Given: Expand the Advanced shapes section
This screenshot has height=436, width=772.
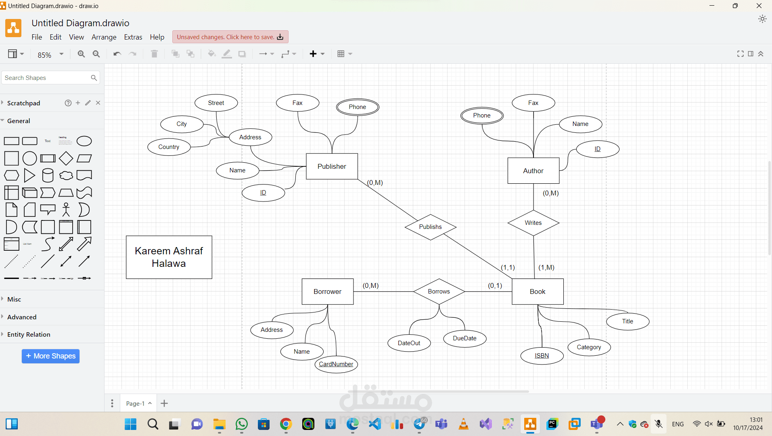Looking at the screenshot, I should pos(22,317).
